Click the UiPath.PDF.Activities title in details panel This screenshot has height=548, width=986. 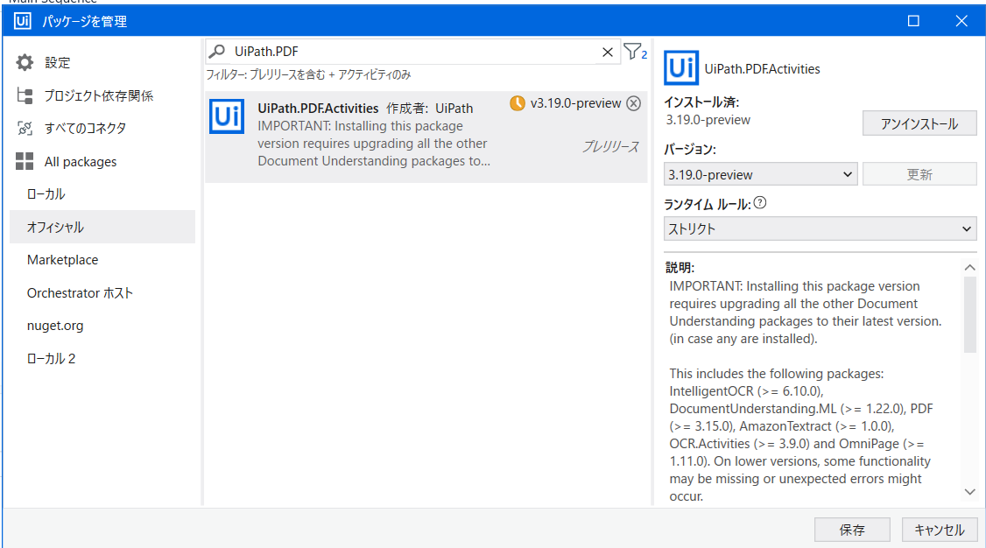click(x=762, y=68)
